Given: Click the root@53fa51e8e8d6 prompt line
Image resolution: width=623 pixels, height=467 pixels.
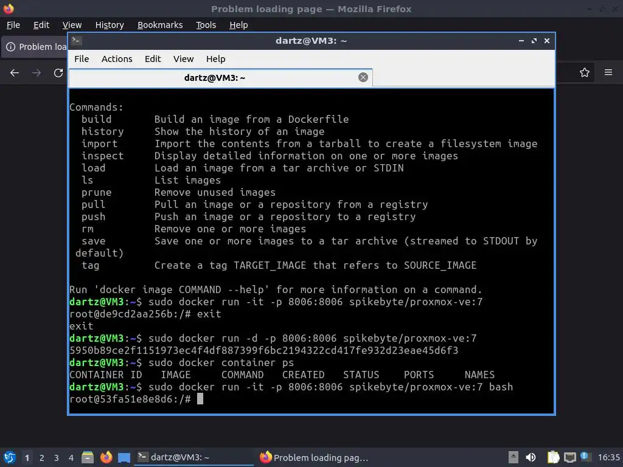Looking at the screenshot, I should [x=136, y=399].
